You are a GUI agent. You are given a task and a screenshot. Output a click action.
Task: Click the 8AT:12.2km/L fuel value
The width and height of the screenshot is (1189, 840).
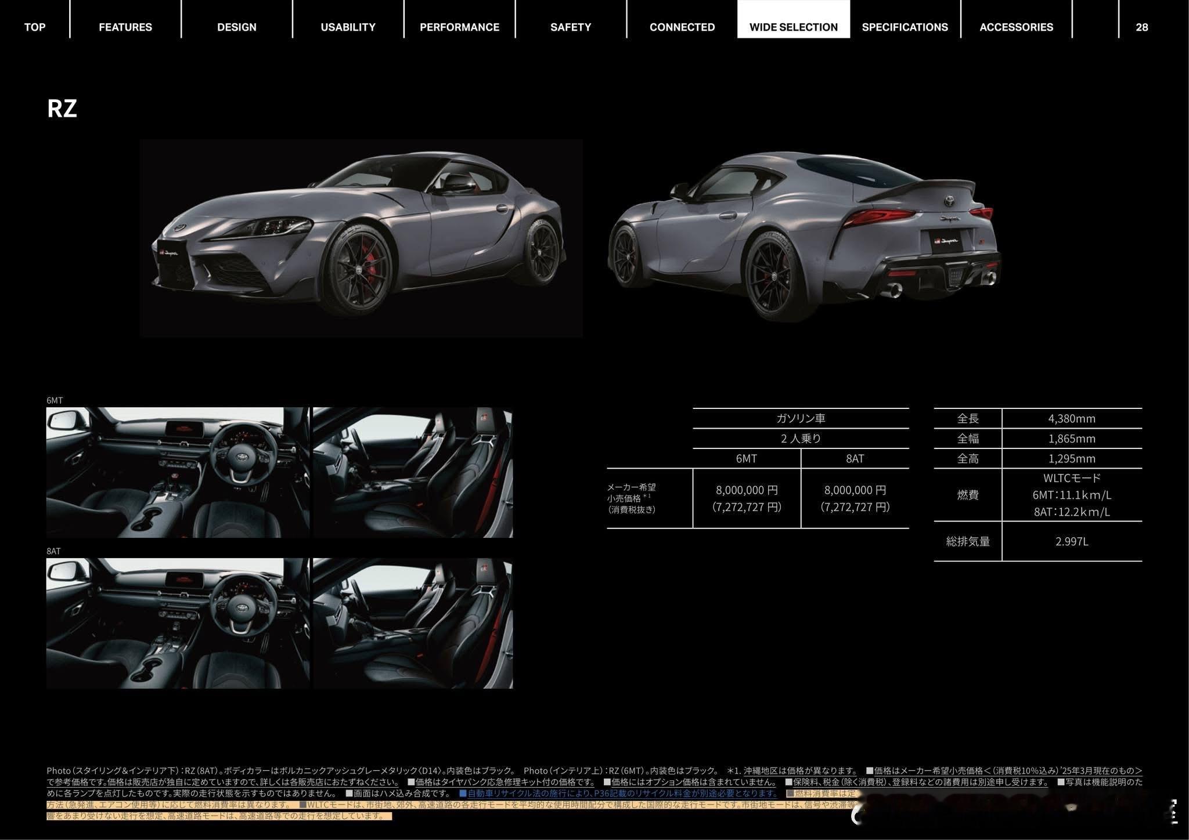coord(1072,512)
